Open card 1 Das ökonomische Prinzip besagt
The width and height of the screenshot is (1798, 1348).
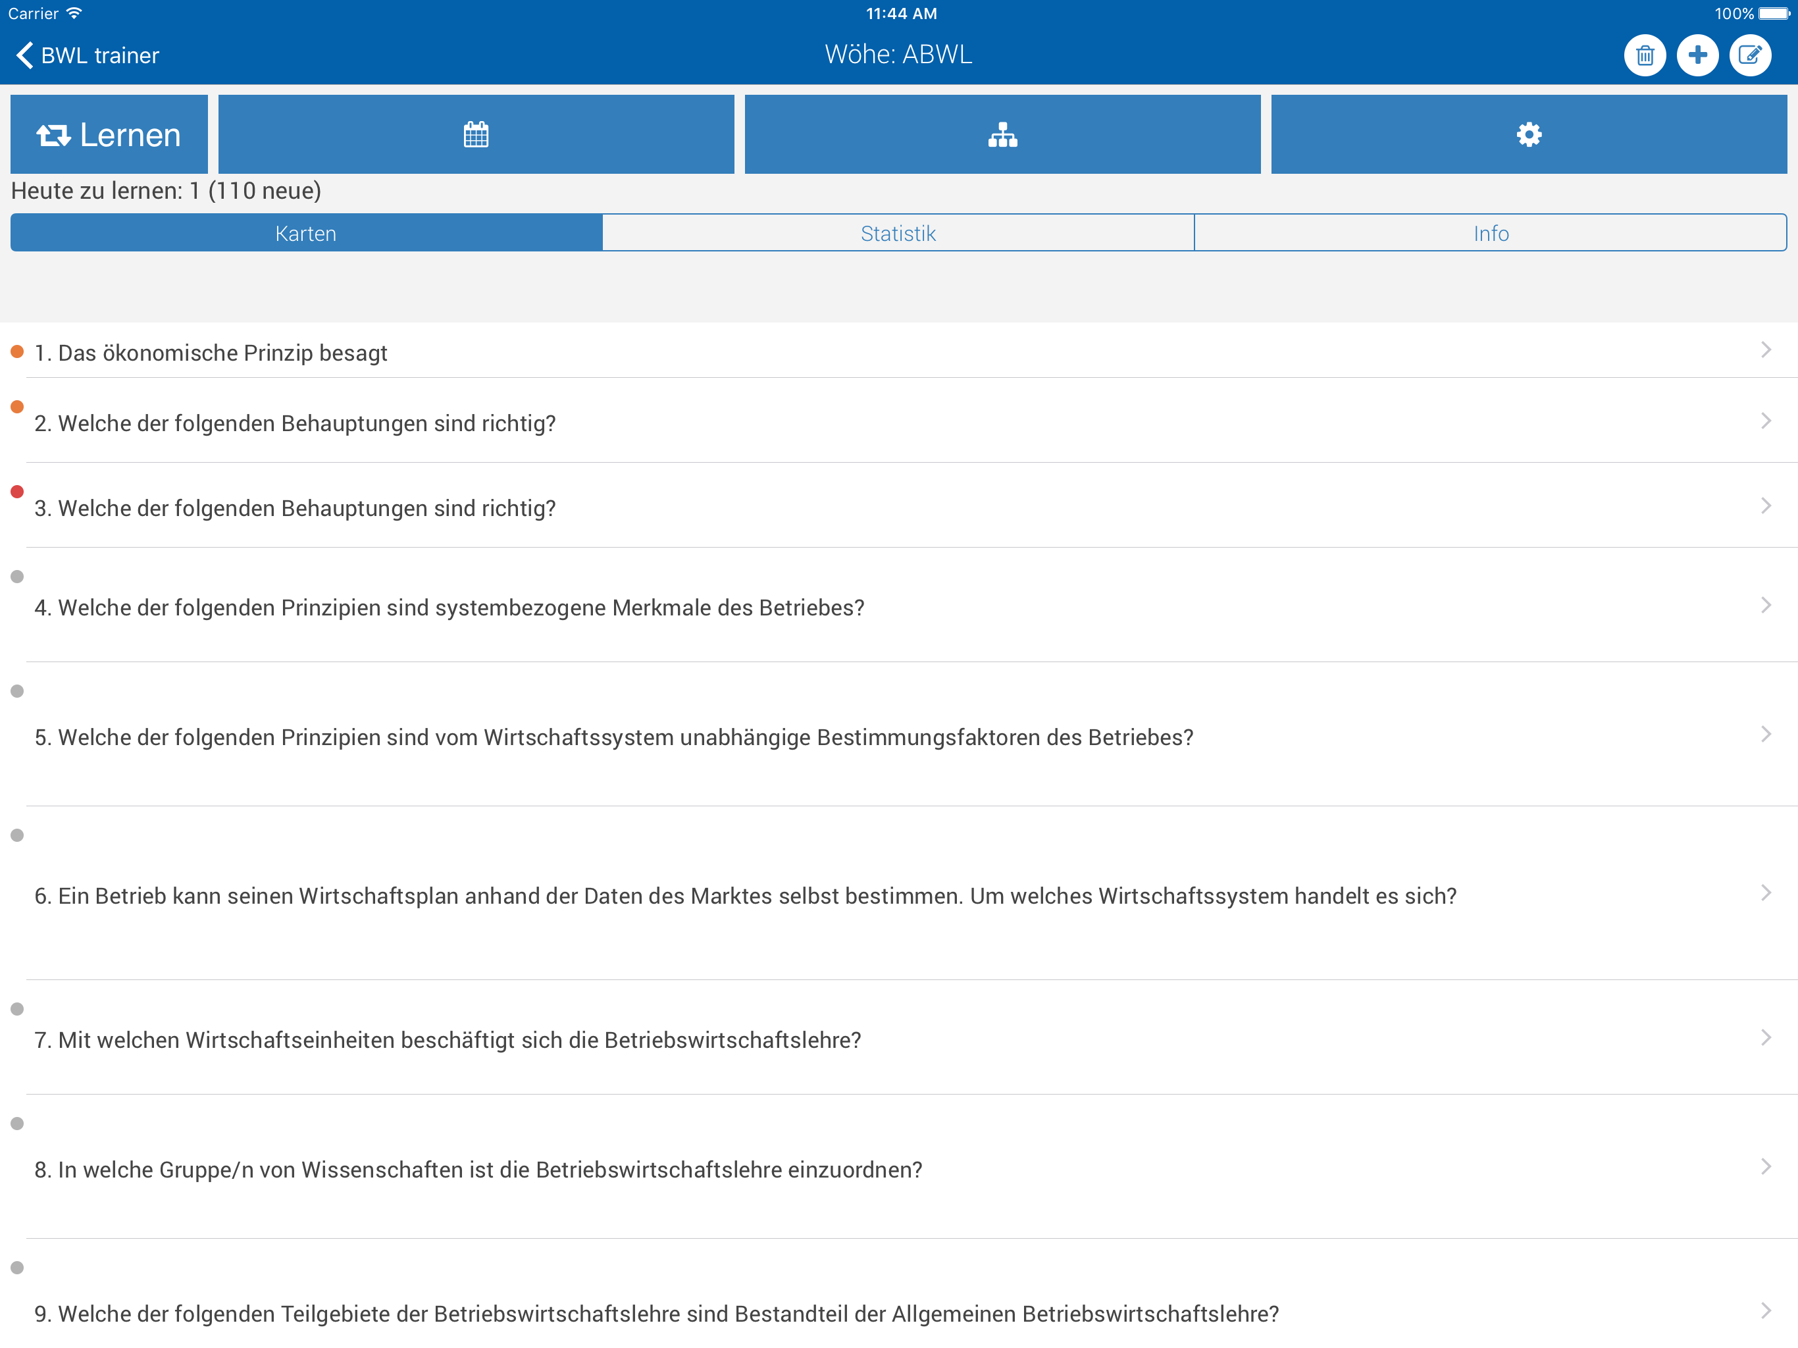click(x=899, y=351)
